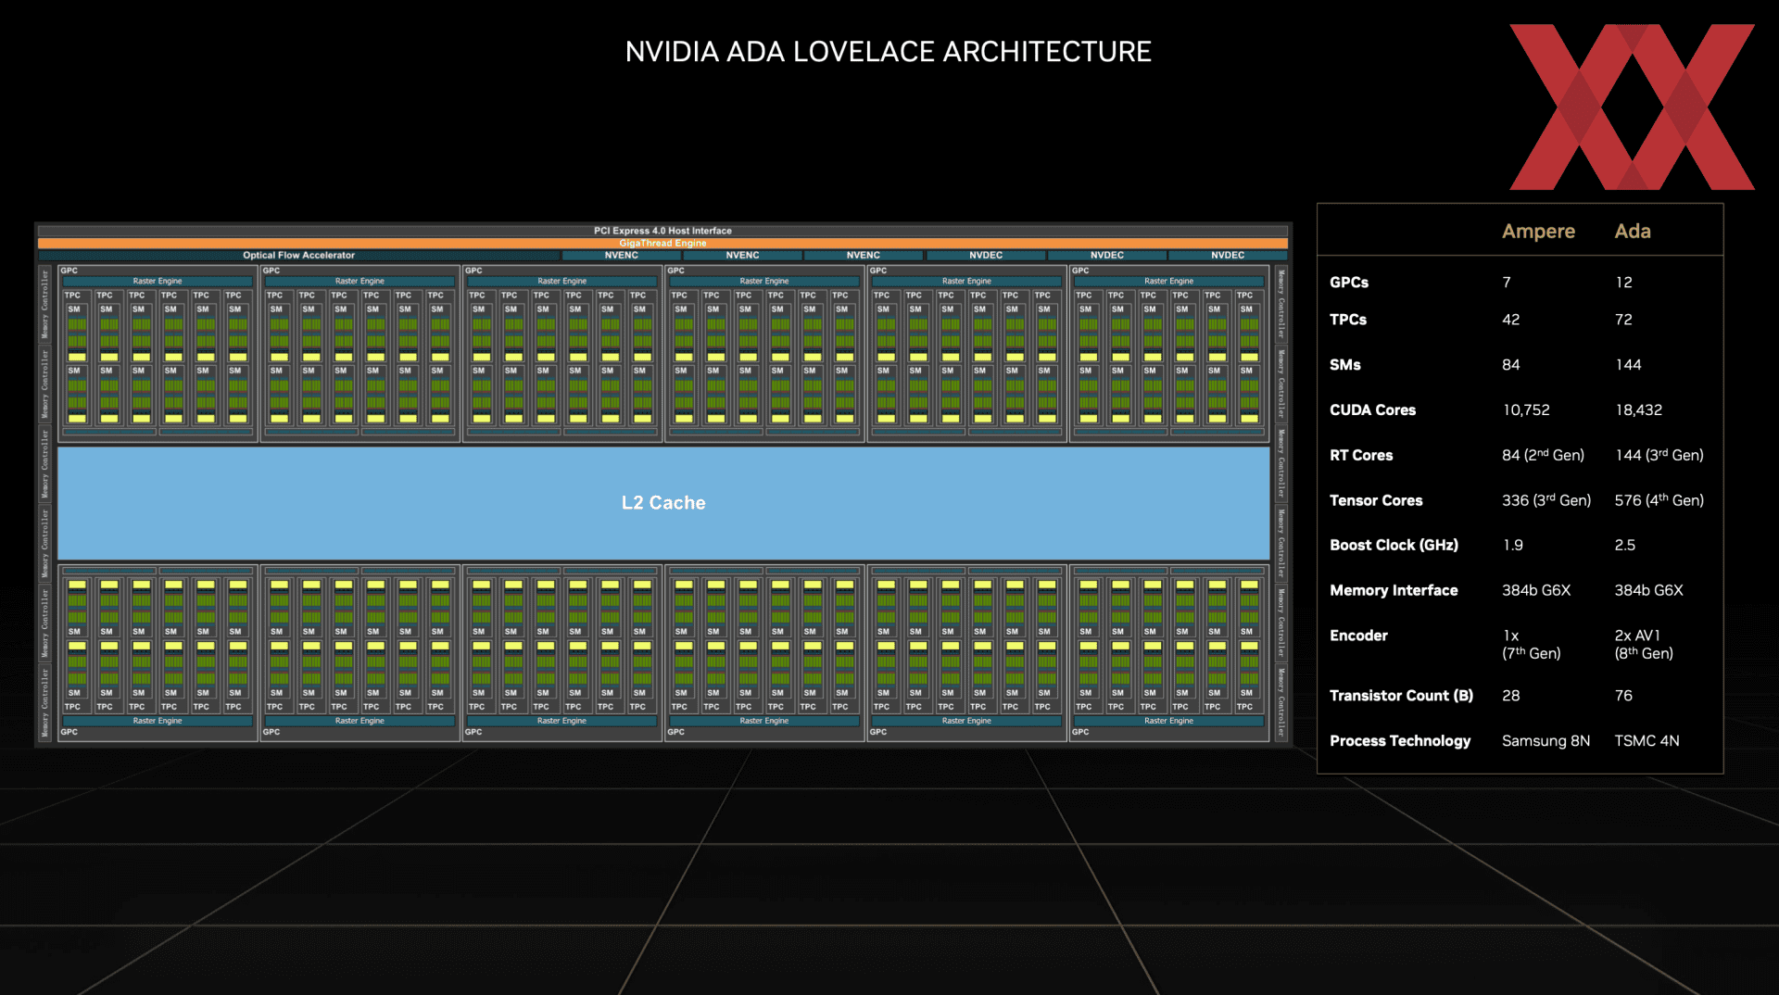Viewport: 1779px width, 995px height.
Task: Click the Memory Interface row label
Action: [1394, 590]
